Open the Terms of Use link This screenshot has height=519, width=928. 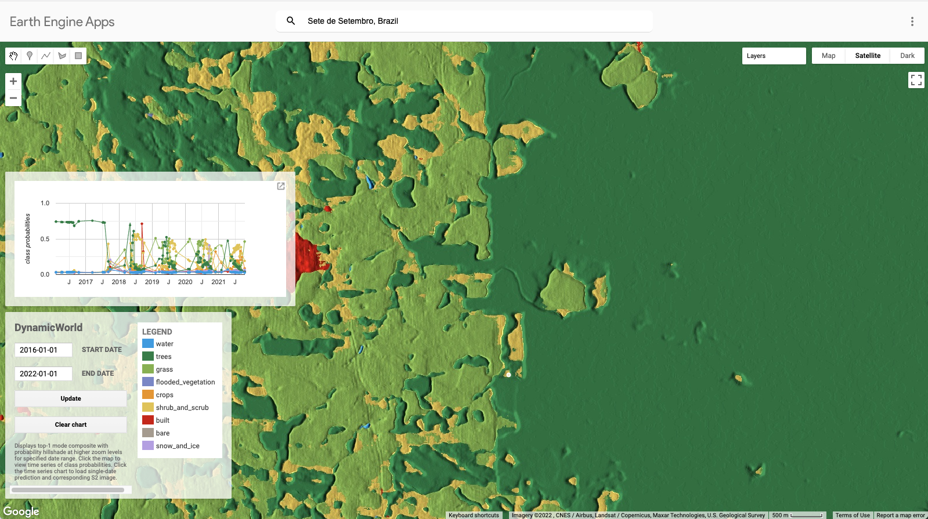point(852,515)
